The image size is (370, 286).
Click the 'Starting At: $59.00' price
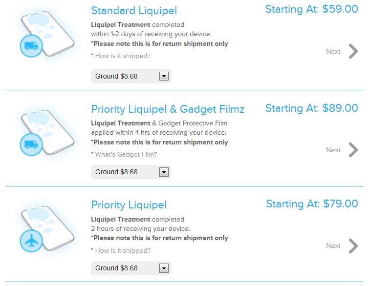pos(311,9)
